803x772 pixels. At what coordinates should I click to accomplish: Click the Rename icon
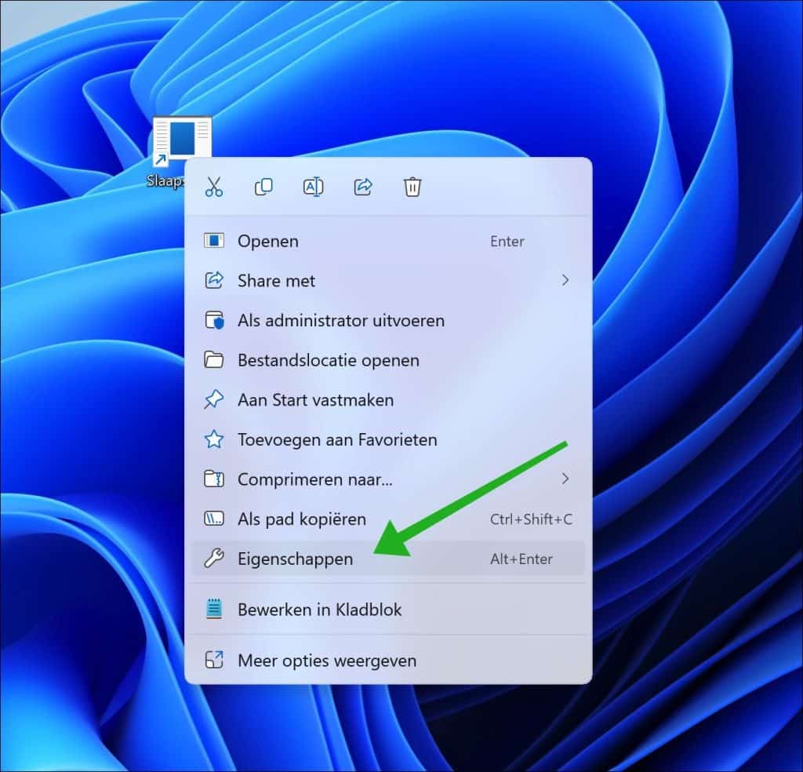[313, 187]
